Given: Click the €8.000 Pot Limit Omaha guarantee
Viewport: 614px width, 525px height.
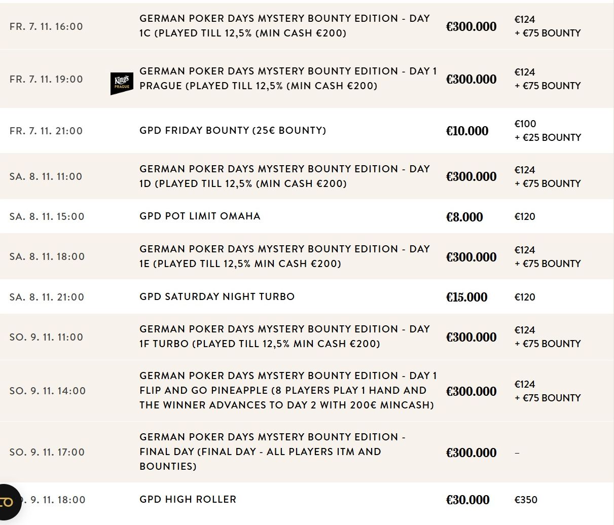Looking at the screenshot, I should pyautogui.click(x=464, y=217).
